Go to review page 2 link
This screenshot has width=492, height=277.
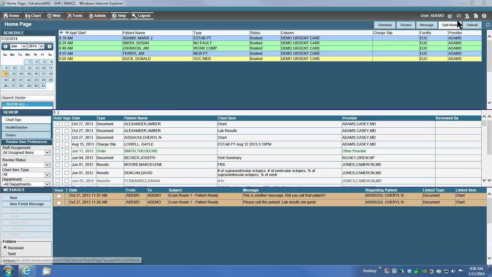(58, 113)
